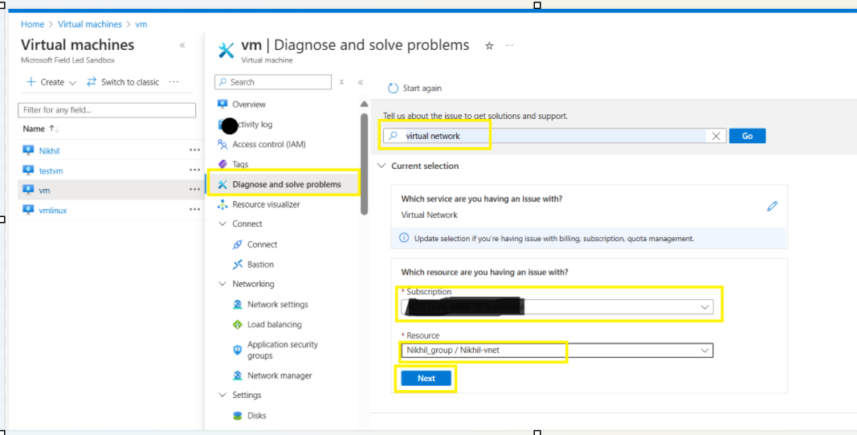Image resolution: width=857 pixels, height=435 pixels.
Task: Clear the resource menu search
Action: click(341, 82)
